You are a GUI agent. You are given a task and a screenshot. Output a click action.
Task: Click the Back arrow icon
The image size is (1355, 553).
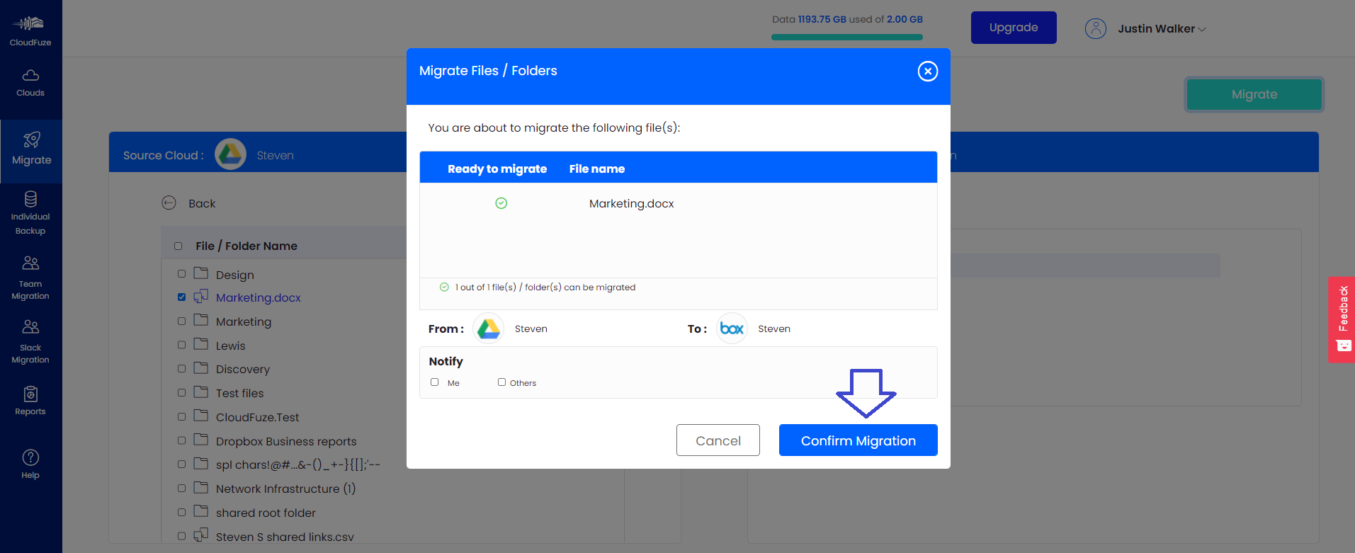[169, 203]
